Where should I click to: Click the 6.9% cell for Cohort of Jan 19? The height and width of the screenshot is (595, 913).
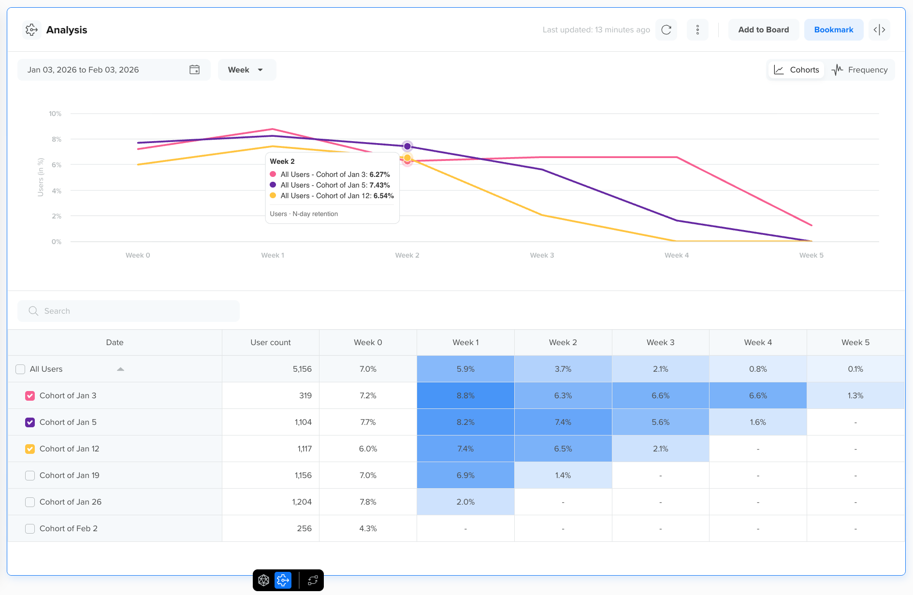tap(465, 476)
